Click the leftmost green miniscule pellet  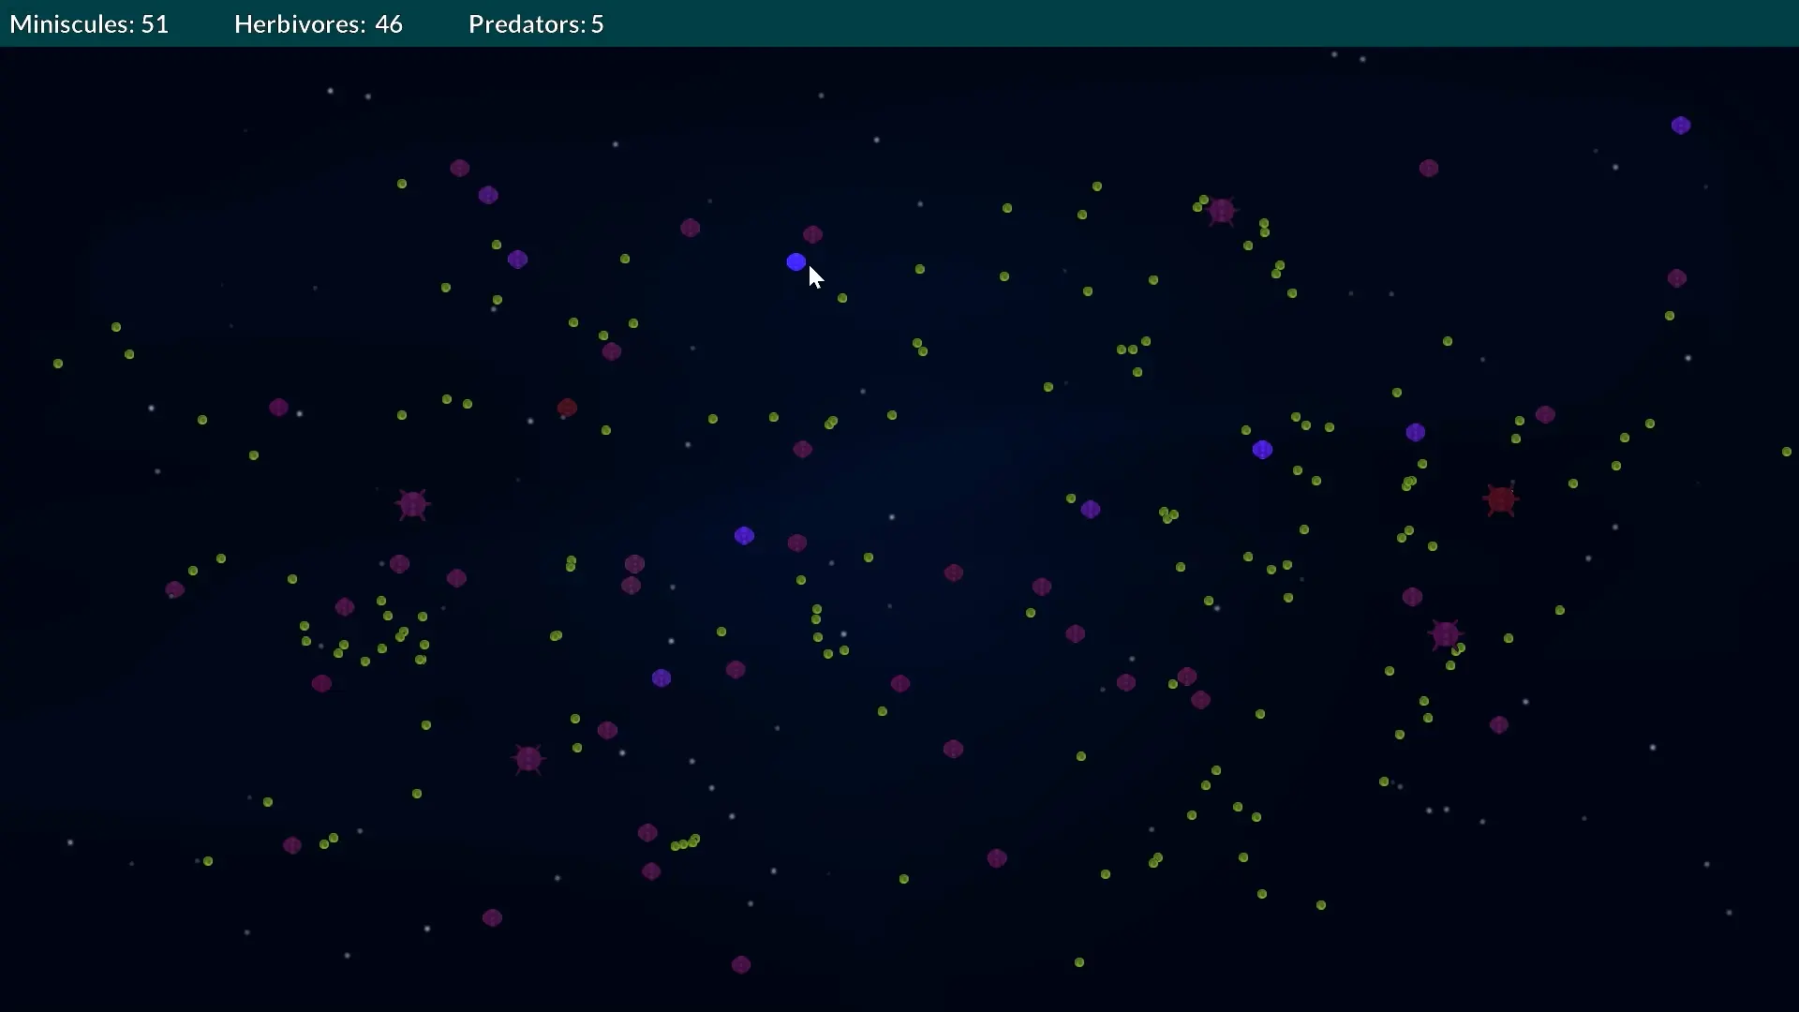58,364
